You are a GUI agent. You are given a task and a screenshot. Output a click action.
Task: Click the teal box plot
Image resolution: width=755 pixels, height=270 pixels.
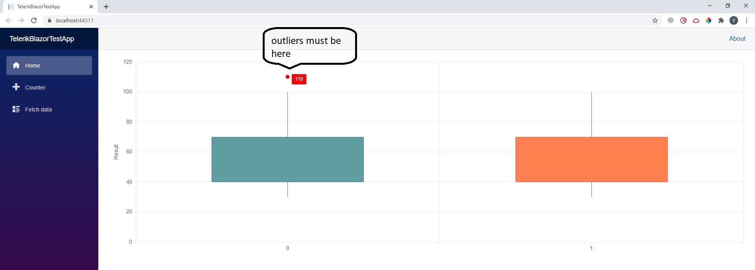287,159
